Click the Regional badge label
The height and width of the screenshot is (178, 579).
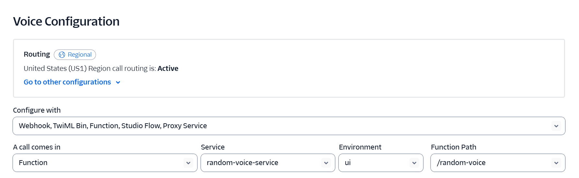[80, 55]
